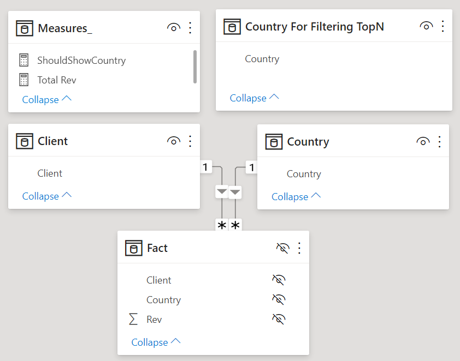Click the Country table header icon
The width and height of the screenshot is (460, 361).
274,142
